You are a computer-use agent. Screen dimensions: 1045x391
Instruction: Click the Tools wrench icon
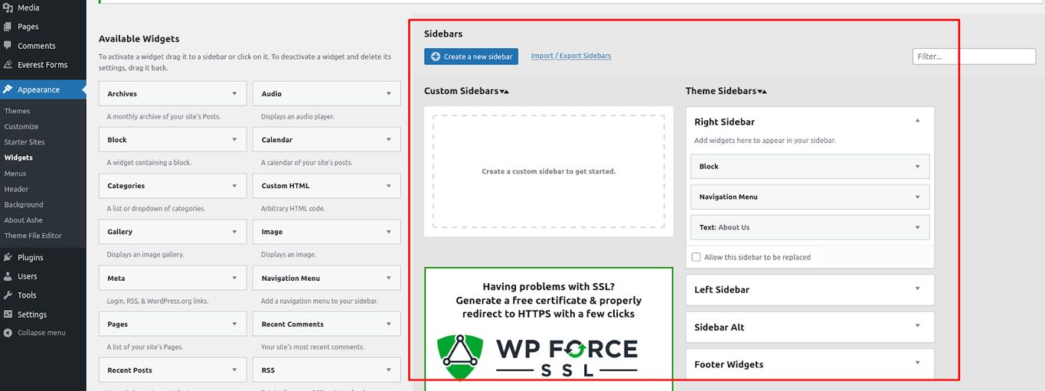8,295
